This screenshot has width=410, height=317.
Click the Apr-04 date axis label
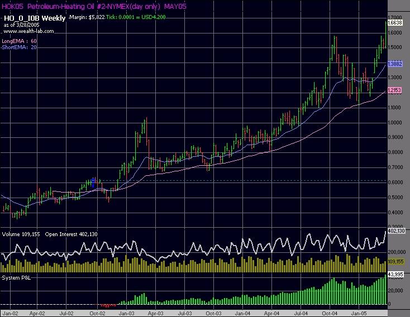tap(271, 313)
